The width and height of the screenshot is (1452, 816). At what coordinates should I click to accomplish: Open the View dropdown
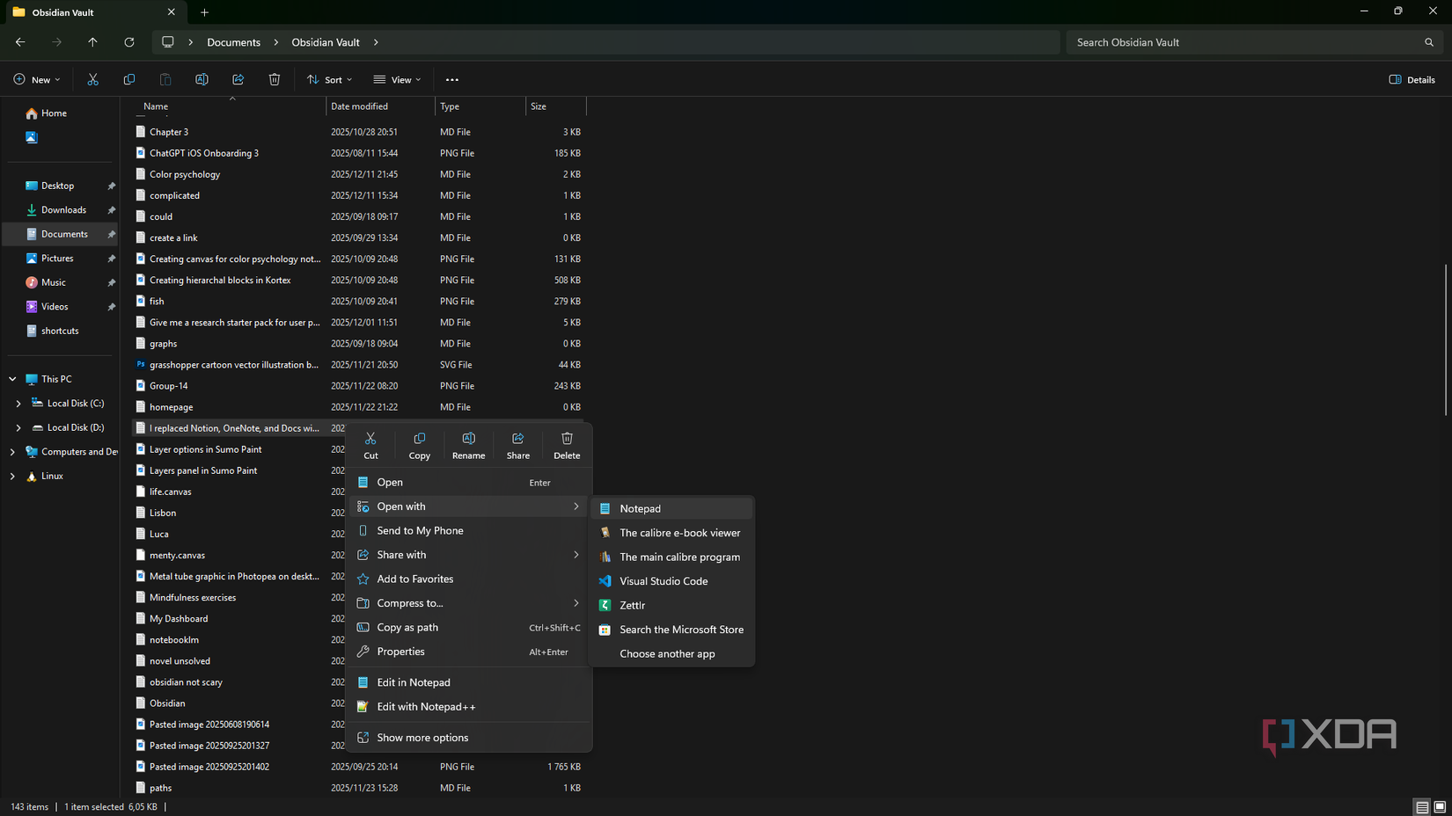tap(398, 79)
